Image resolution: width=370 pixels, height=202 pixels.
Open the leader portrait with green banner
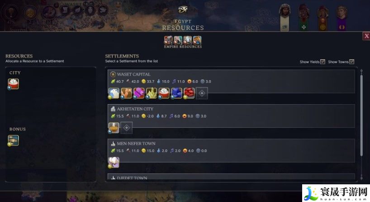[x=304, y=18]
